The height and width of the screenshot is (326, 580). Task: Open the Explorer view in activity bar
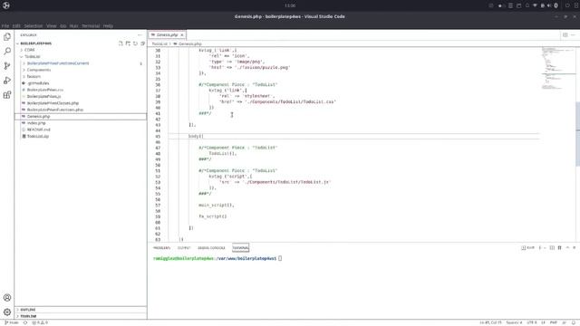(7, 36)
